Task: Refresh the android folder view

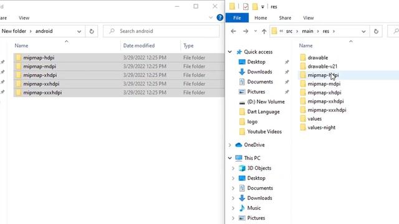Action: pyautogui.click(x=92, y=31)
